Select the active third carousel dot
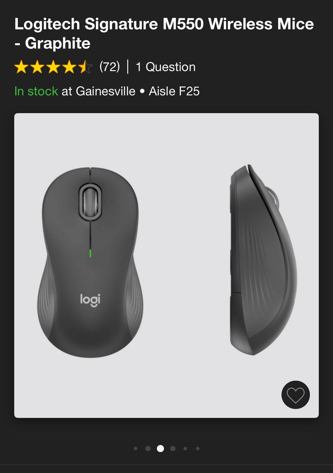Viewport: 333px width, 473px height. coord(160,448)
